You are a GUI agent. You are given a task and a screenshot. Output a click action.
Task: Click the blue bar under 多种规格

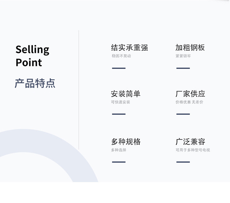pyautogui.click(x=119, y=162)
